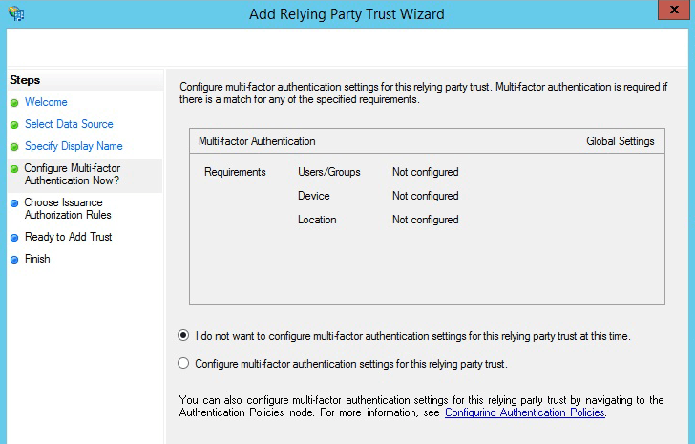695x444 pixels.
Task: Click green bullet beside Configure Multi-factor Authentication
Action: pos(14,169)
